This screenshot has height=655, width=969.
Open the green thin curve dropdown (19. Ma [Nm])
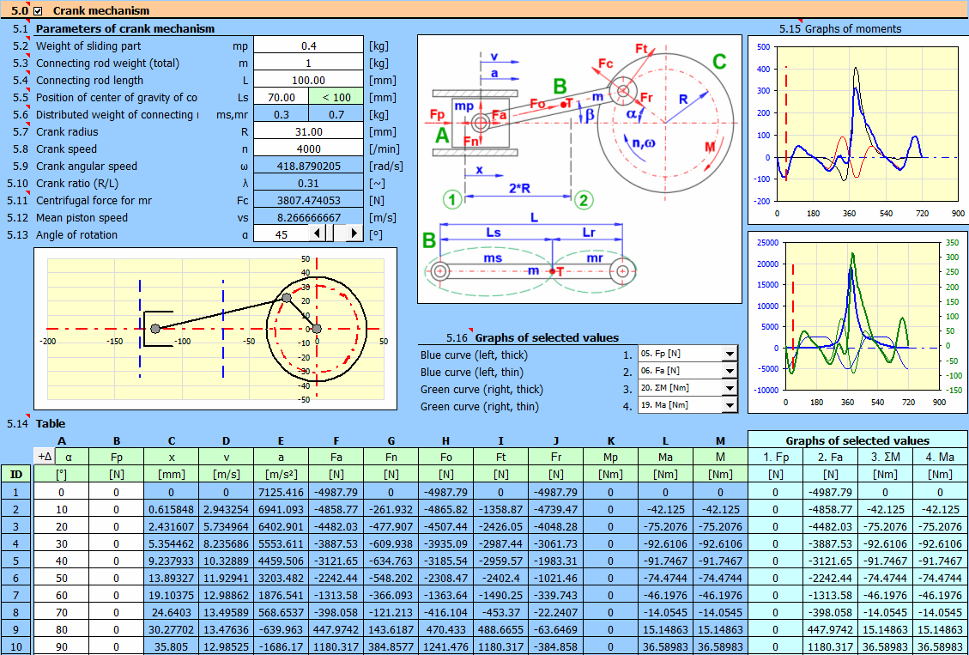pos(730,406)
